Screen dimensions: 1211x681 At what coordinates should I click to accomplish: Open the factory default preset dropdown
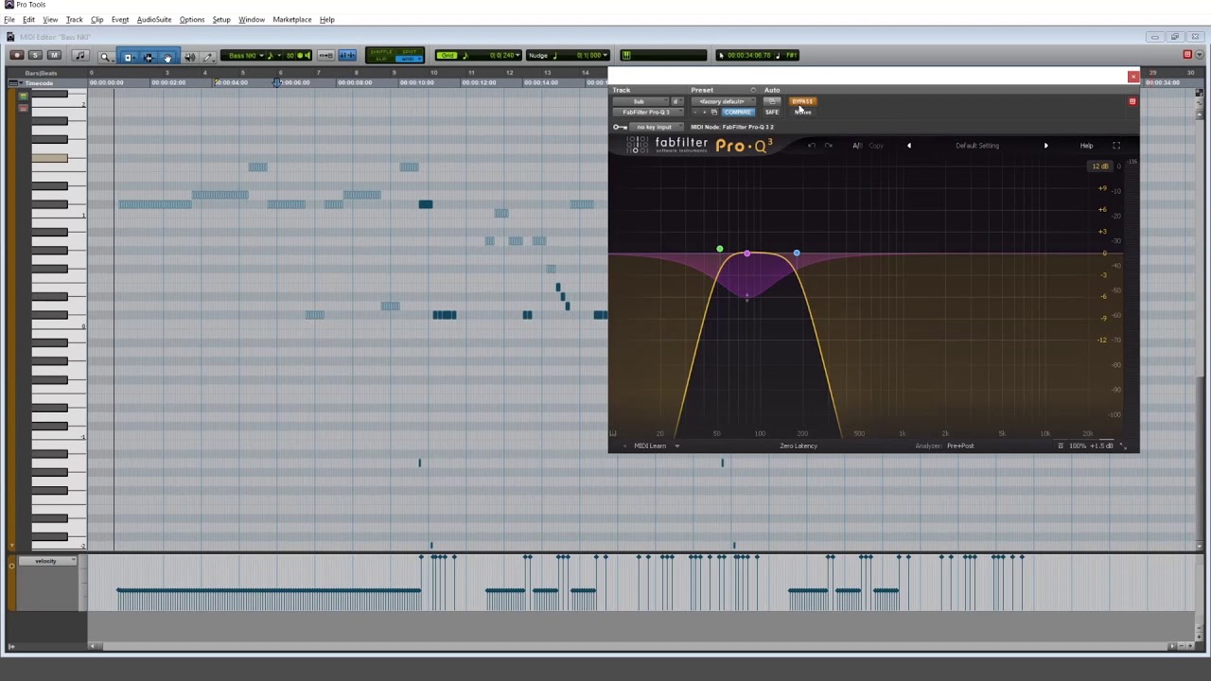[x=724, y=101]
